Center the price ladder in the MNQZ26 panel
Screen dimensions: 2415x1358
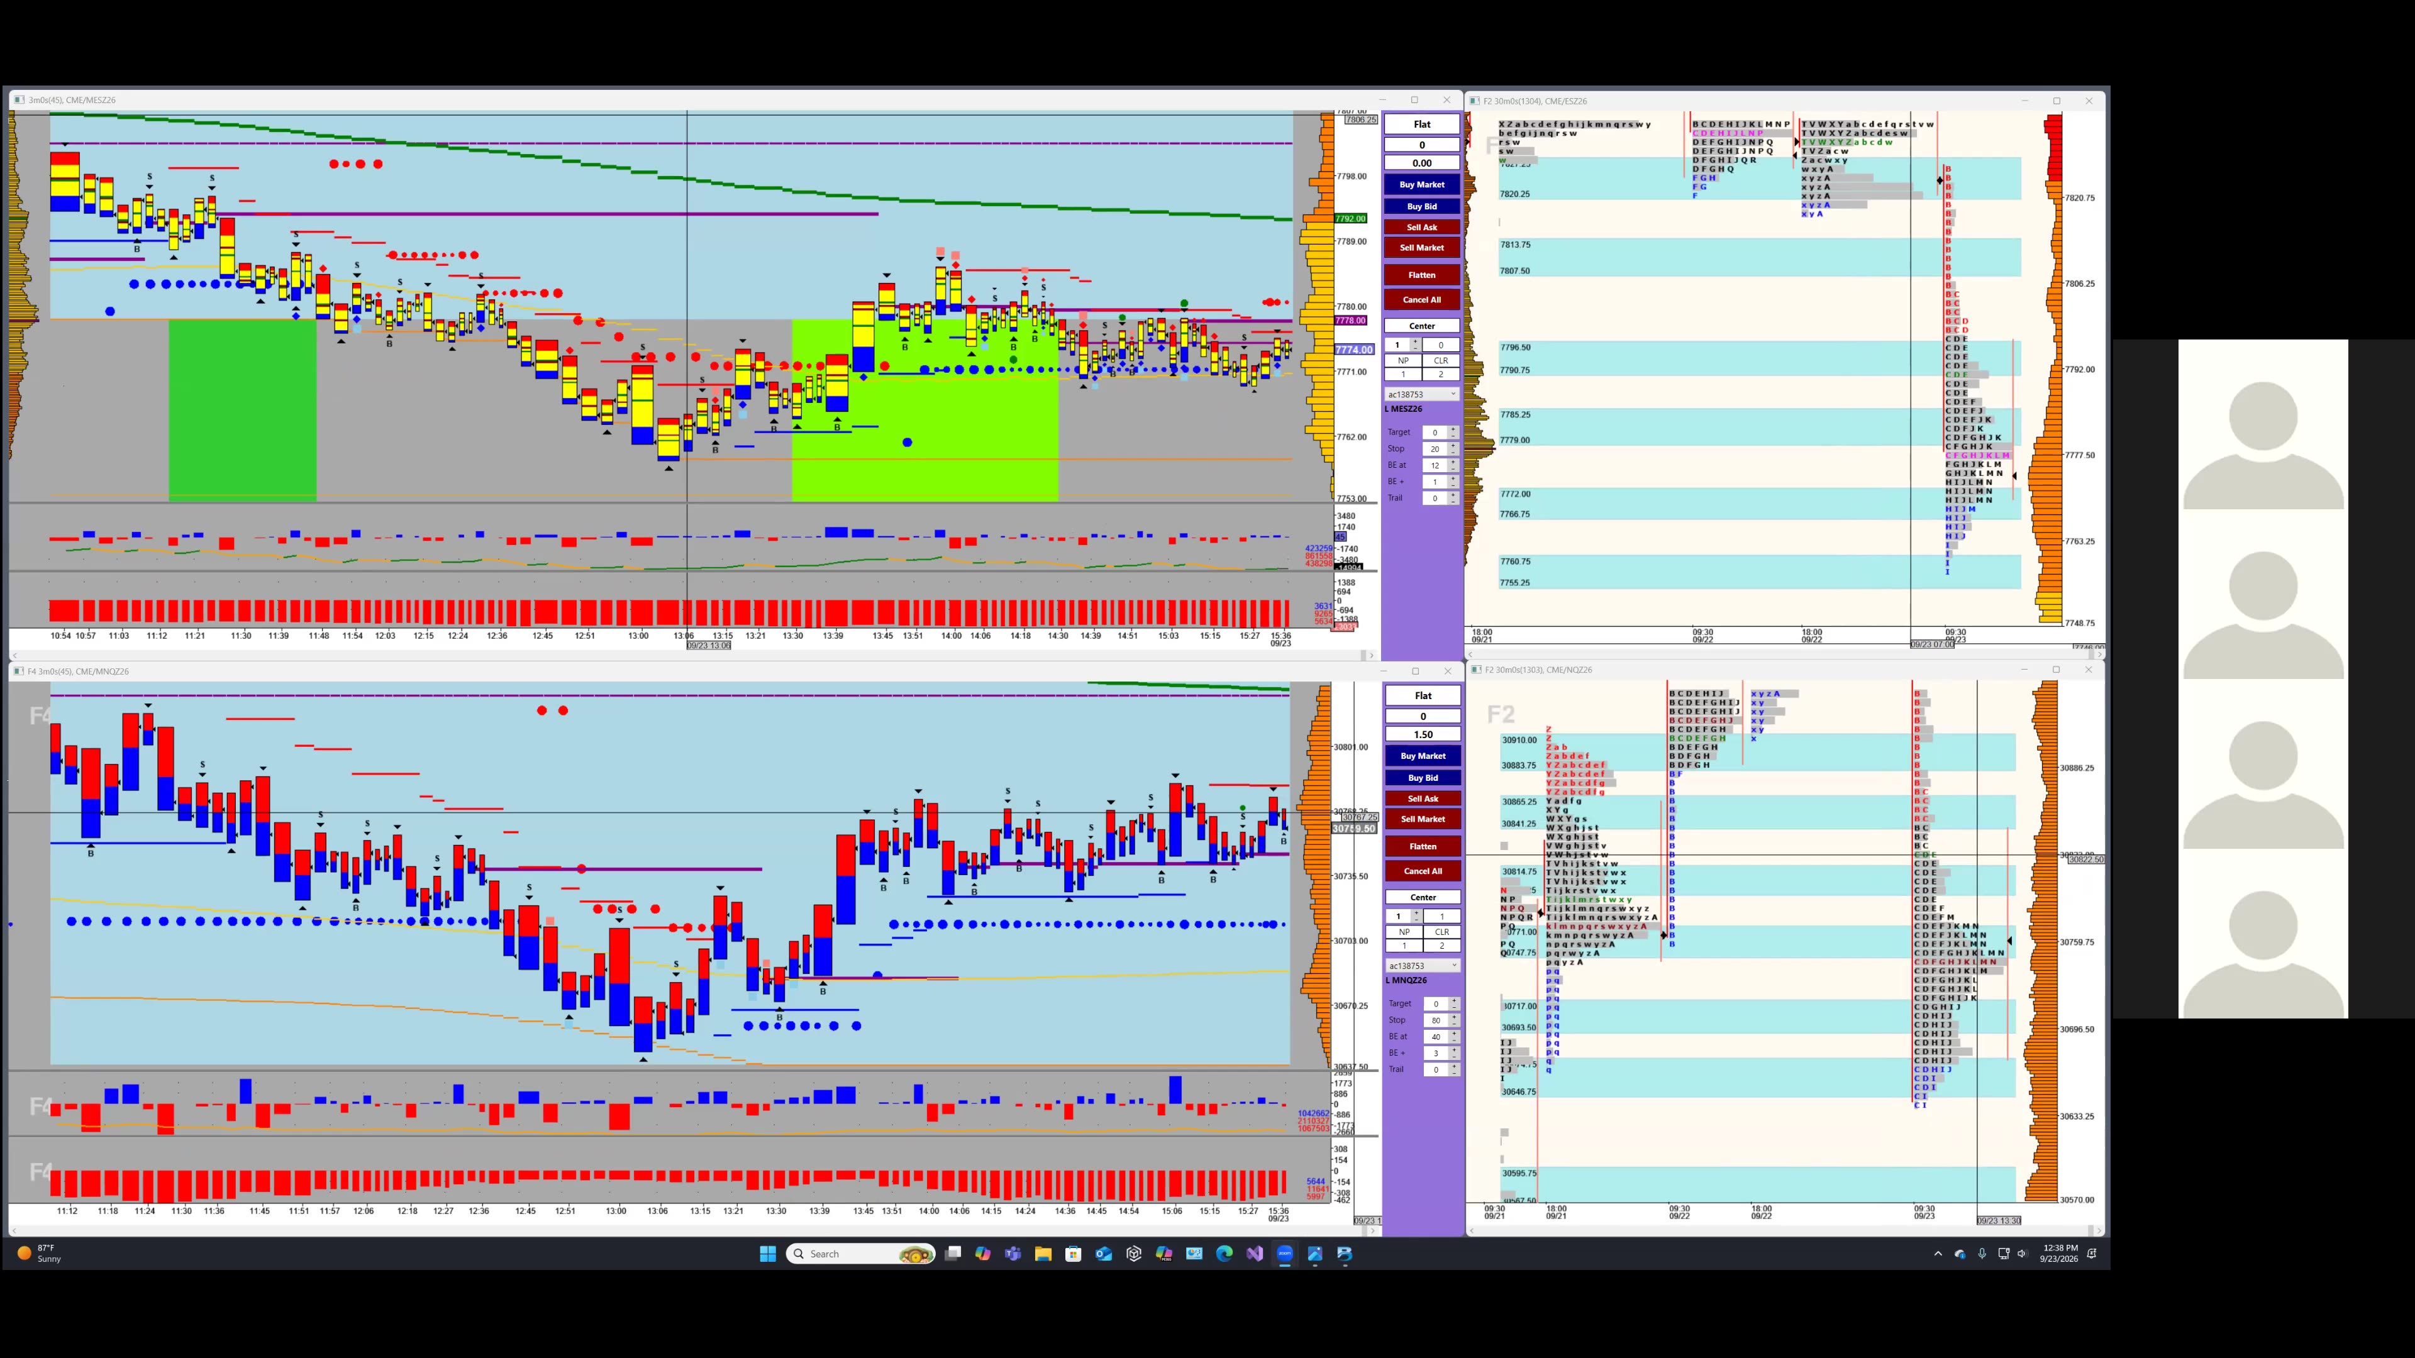(1422, 898)
